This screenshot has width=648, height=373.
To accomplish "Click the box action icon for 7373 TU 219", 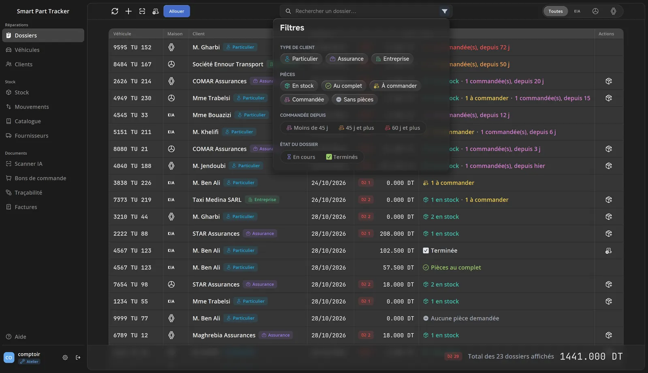I will [x=609, y=200].
